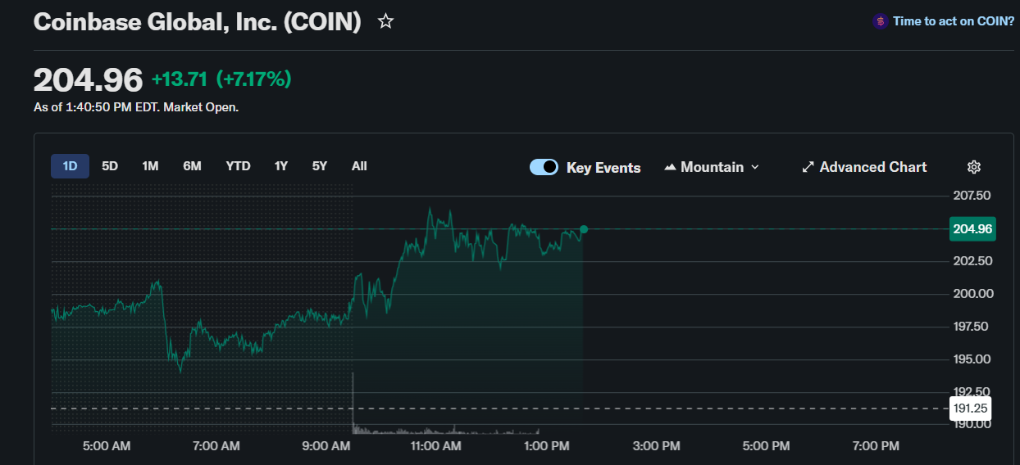The height and width of the screenshot is (465, 1020).
Task: Click the 195.00 y-axis label
Action: click(x=972, y=359)
